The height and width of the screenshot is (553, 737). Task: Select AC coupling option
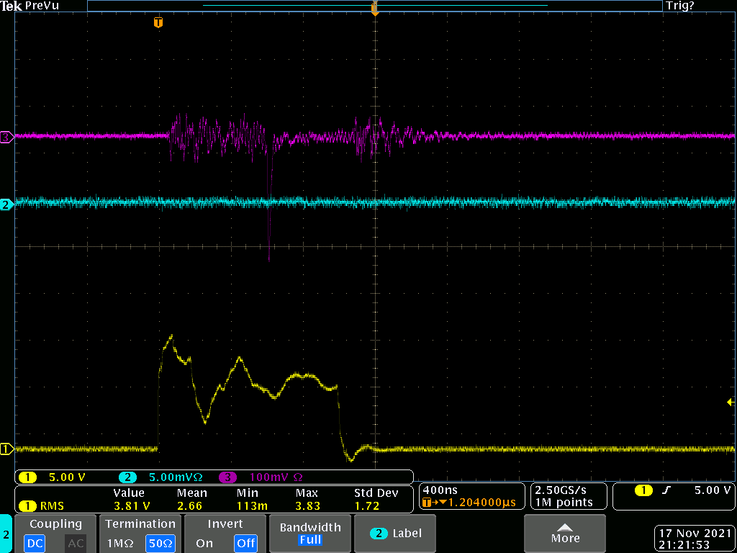[x=76, y=543]
